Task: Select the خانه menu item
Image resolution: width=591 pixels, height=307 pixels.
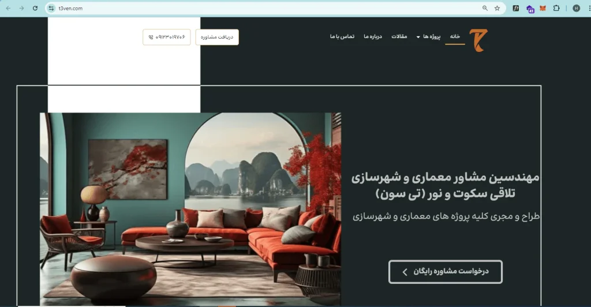Action: point(455,36)
